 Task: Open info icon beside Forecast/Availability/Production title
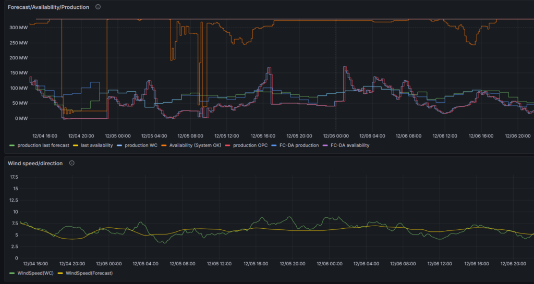click(x=98, y=7)
